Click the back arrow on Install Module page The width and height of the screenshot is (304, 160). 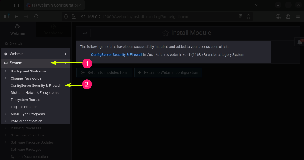tap(85, 33)
